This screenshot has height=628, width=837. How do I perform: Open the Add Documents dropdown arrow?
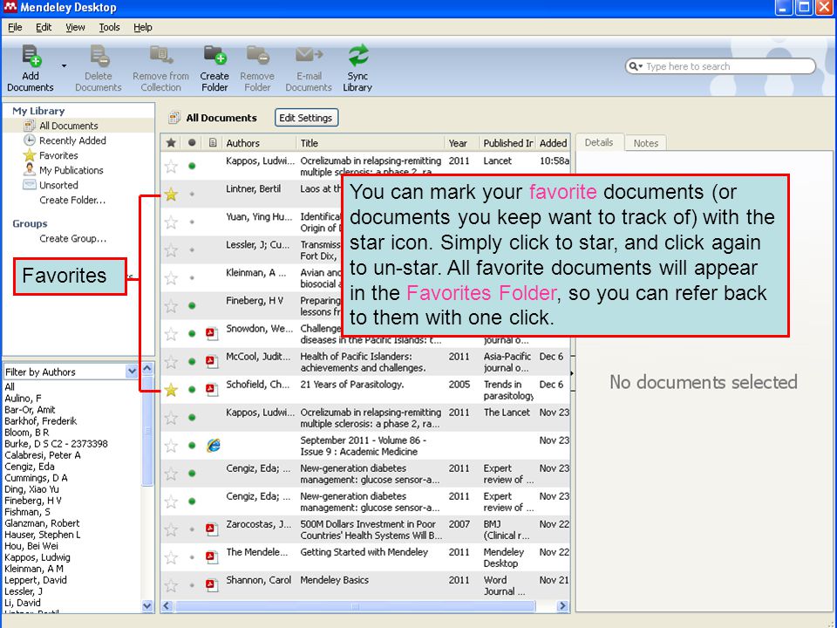coord(64,66)
